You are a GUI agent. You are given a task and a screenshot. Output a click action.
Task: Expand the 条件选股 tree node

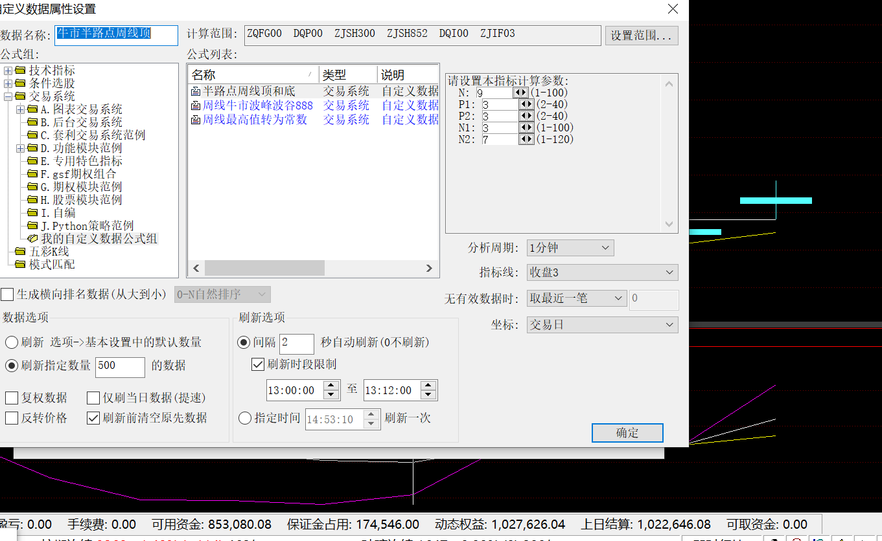pos(8,83)
